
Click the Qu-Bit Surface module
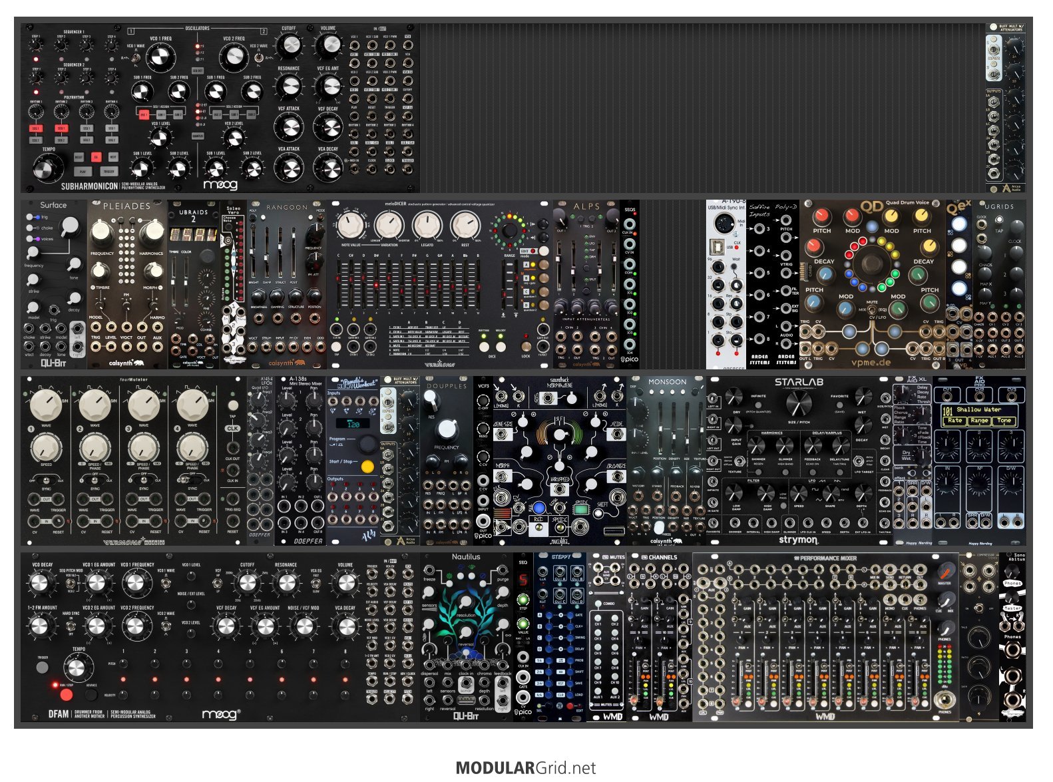(x=54, y=284)
